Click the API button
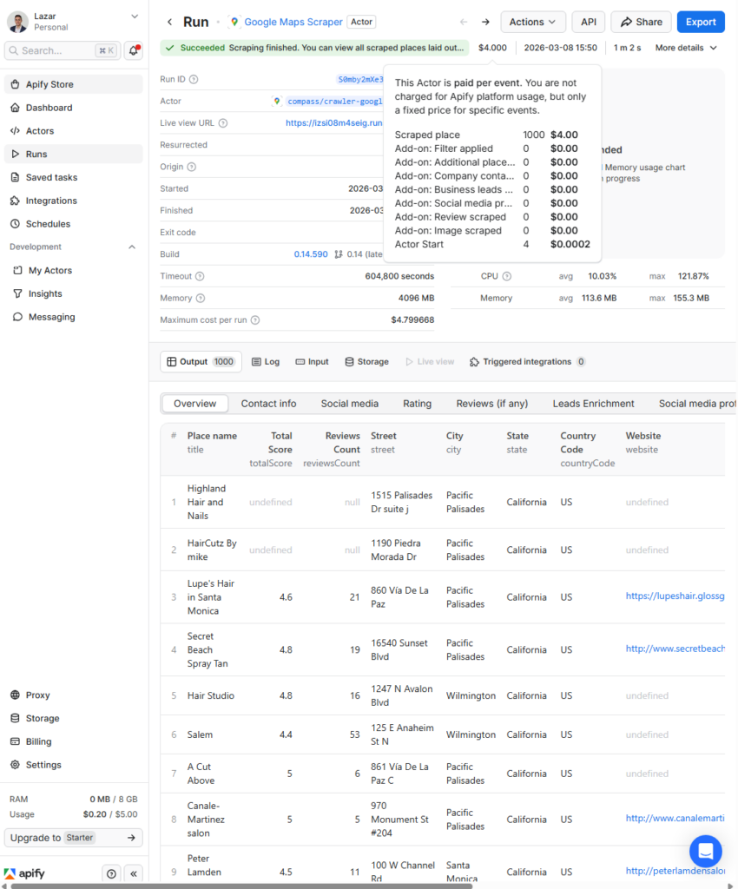Viewport: 738px width, 889px height. [589, 22]
